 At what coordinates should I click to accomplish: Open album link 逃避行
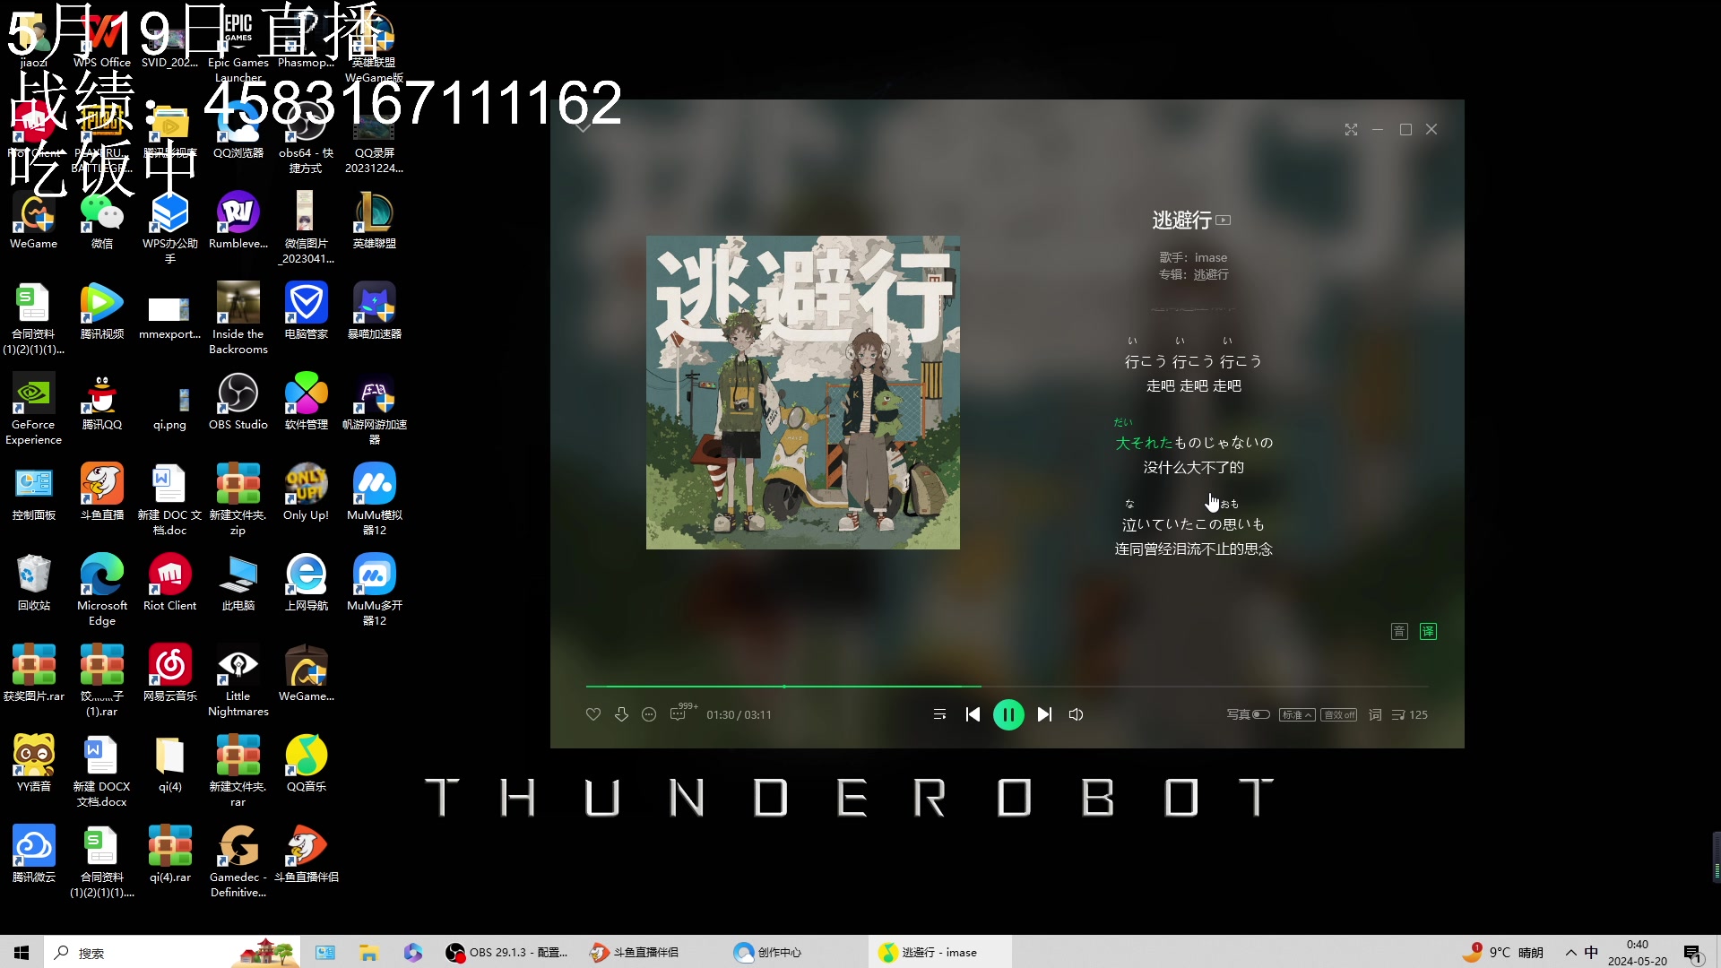1211,274
